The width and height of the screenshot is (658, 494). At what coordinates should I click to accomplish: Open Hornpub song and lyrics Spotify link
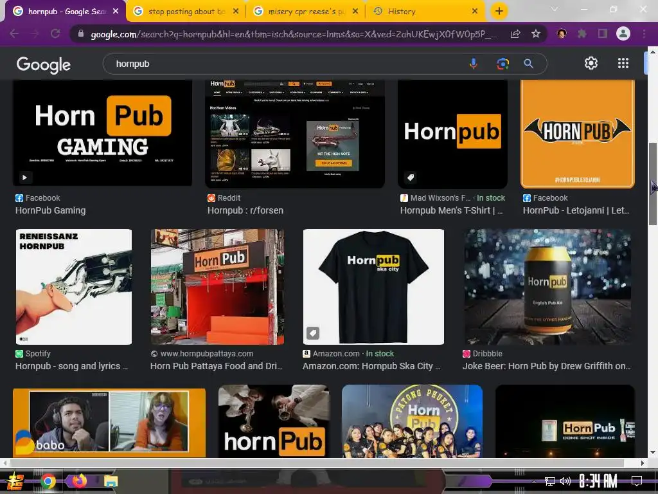click(x=71, y=366)
